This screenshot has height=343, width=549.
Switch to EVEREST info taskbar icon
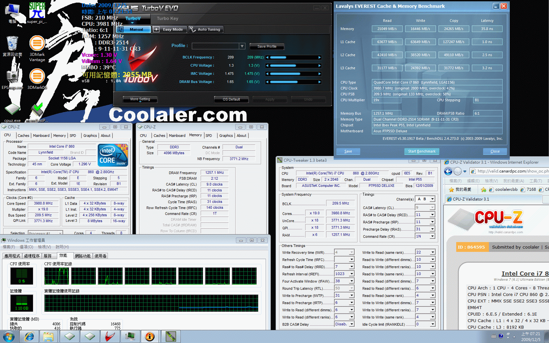pyautogui.click(x=150, y=336)
